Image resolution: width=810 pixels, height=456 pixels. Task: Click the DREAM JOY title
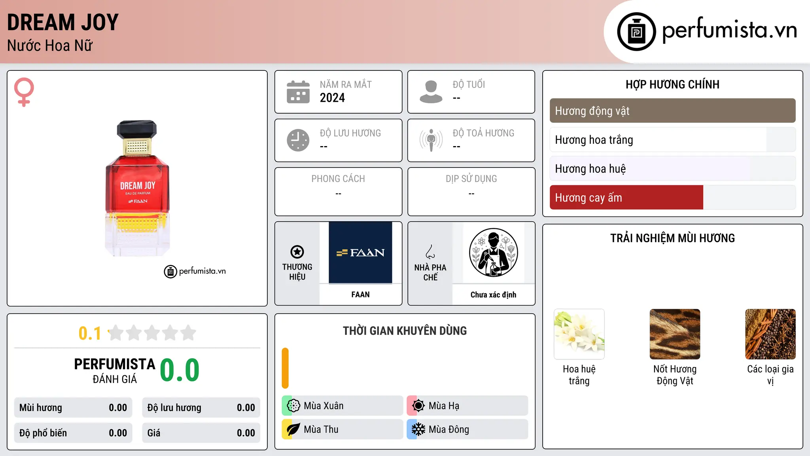pyautogui.click(x=63, y=22)
